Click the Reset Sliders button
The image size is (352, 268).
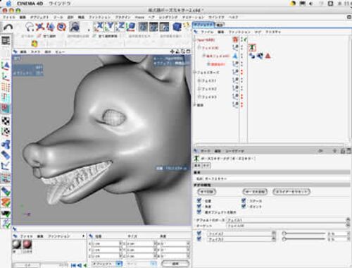click(291, 192)
